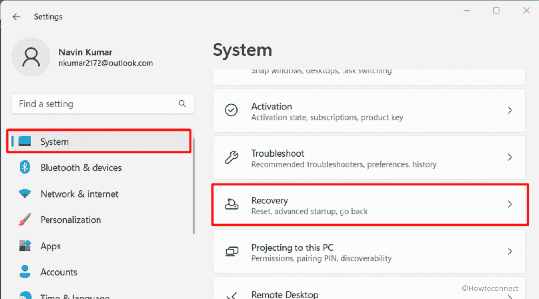Viewport: 539px width, 299px height.
Task: Click the Bluetooth icon in sidebar
Action: tap(24, 167)
